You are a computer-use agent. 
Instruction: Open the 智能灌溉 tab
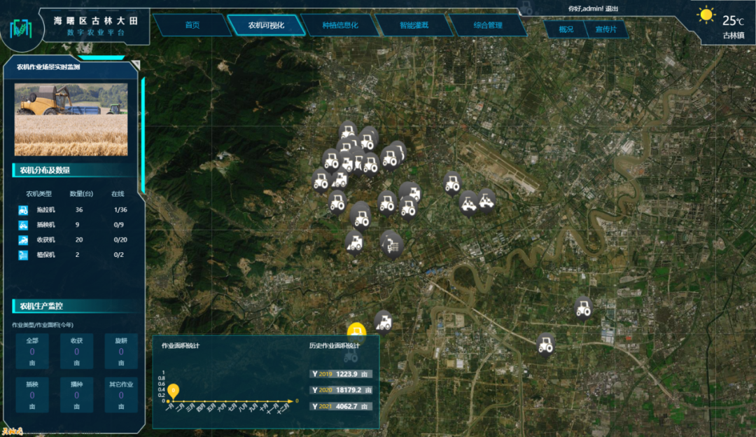(414, 25)
